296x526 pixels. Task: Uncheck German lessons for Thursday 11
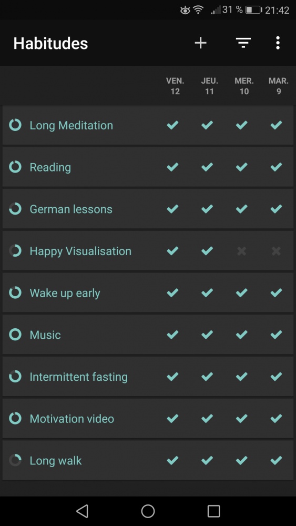(x=207, y=209)
